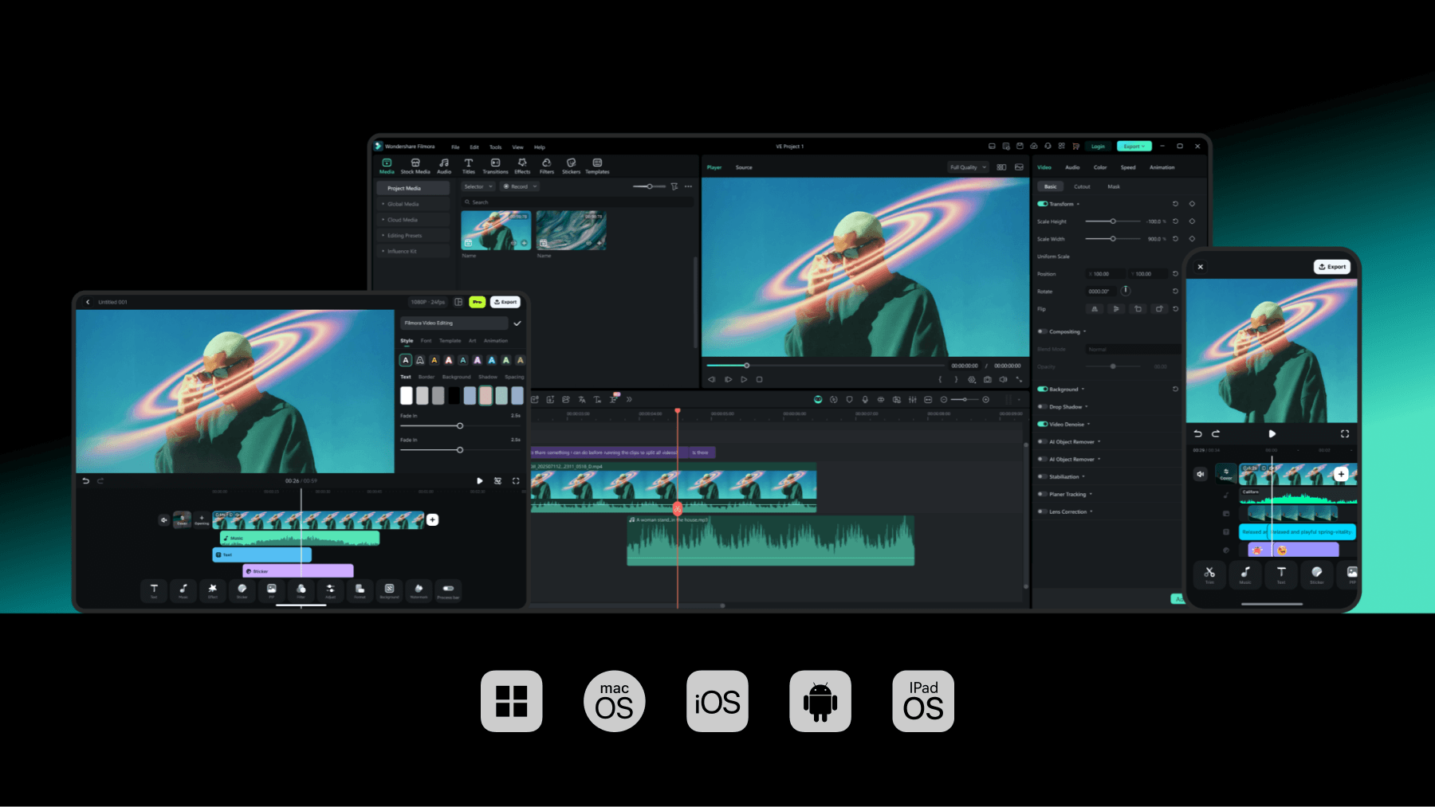Select the swirl texture media thumbnail
1435x807 pixels.
572,231
